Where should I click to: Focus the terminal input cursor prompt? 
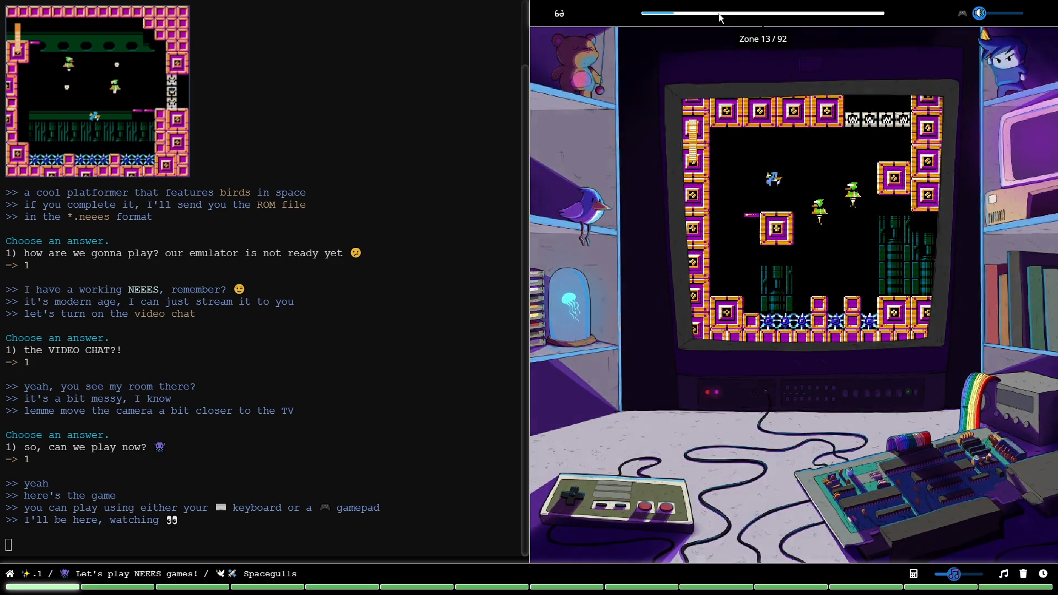tap(9, 545)
